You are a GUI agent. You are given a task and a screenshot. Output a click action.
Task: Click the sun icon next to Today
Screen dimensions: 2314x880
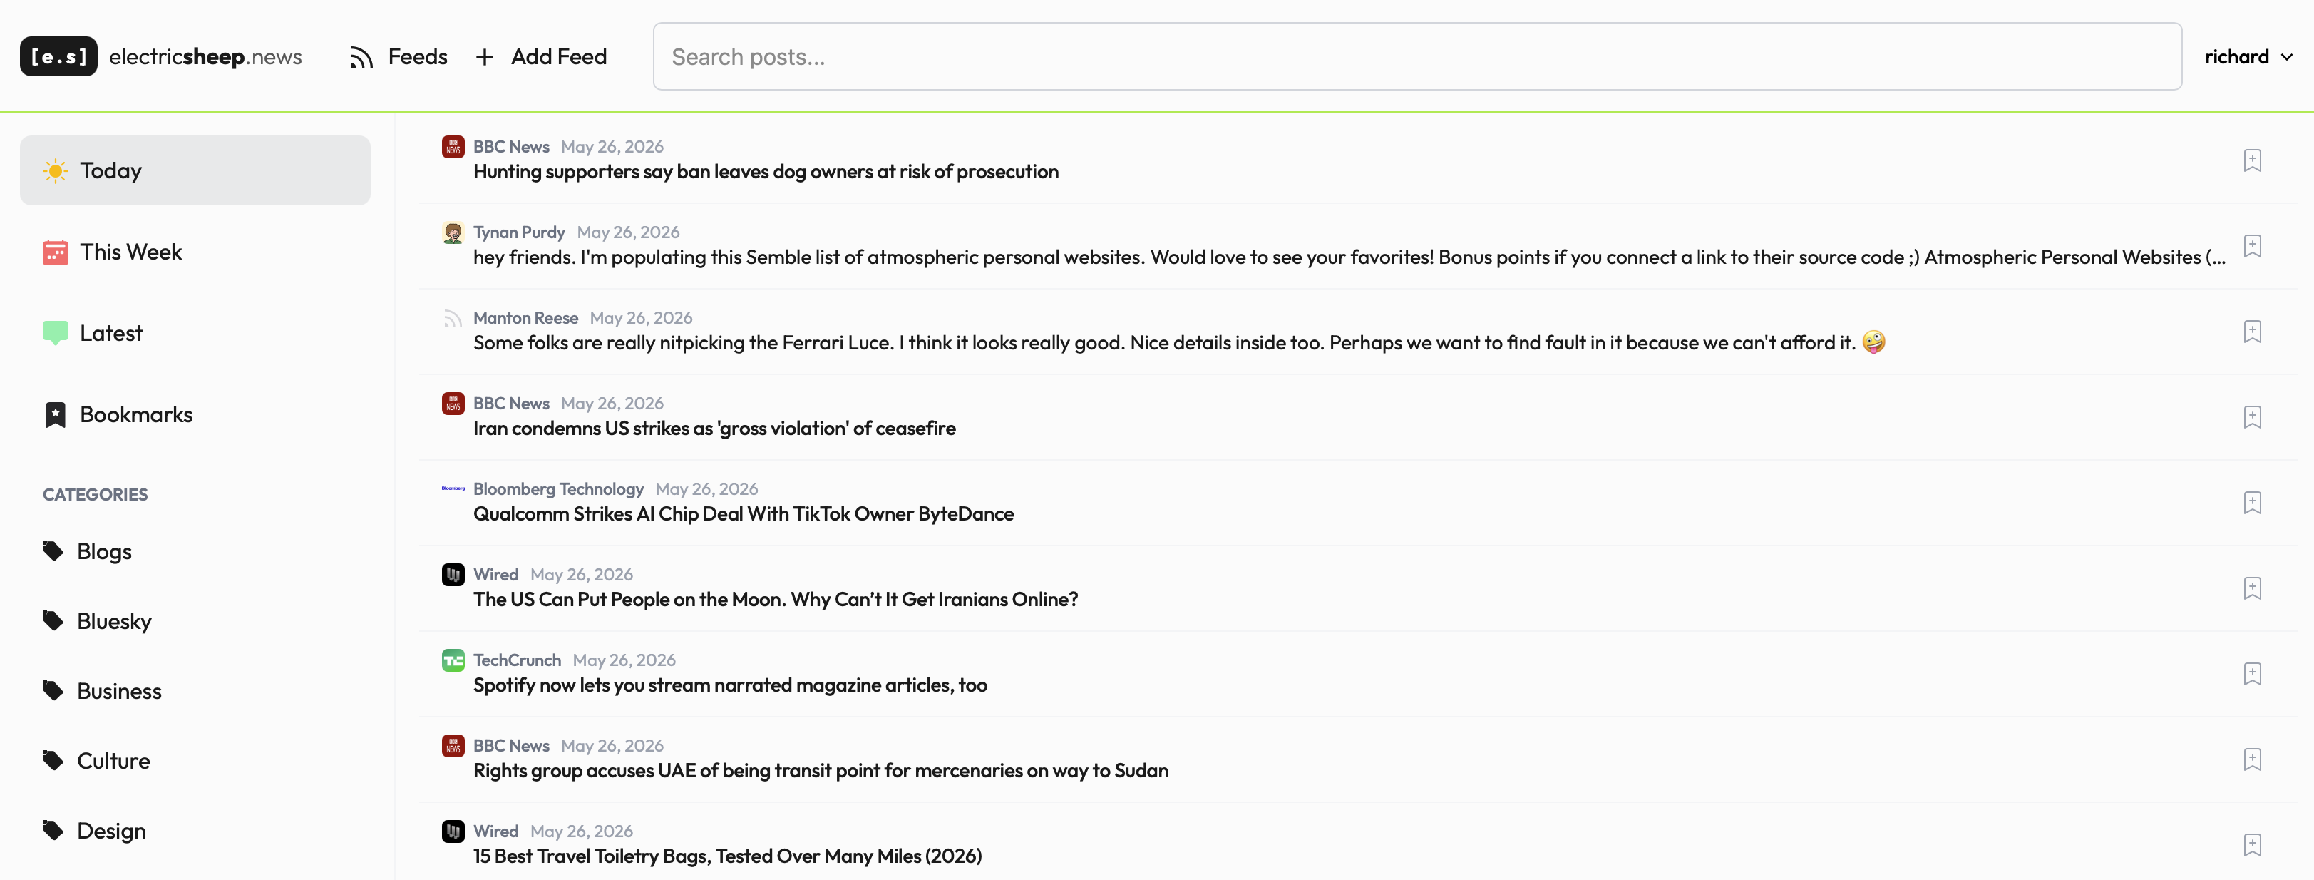[56, 170]
